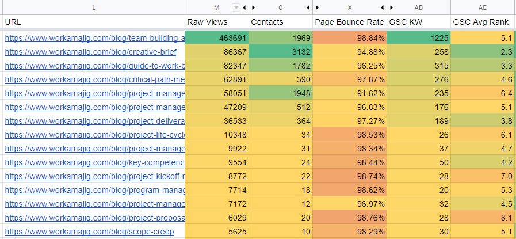Select the 3132 contacts cell
Screen dimensions: 516x239
281,52
